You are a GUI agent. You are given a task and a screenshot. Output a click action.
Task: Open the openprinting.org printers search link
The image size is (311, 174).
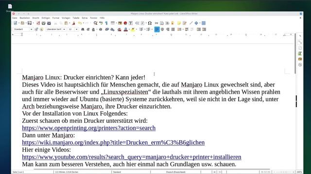88,128
